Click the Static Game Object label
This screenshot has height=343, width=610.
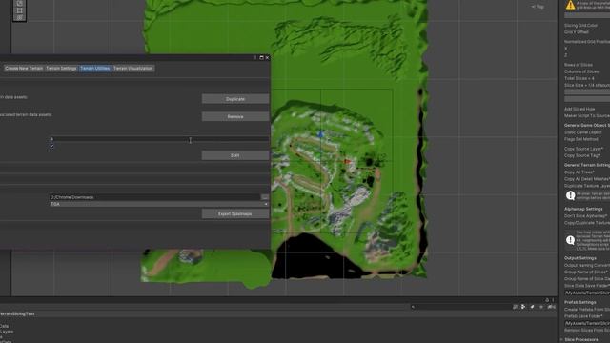(x=583, y=132)
